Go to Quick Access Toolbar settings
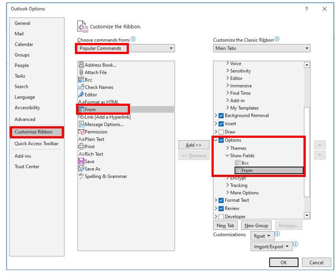This screenshot has width=336, height=274. [x=36, y=143]
